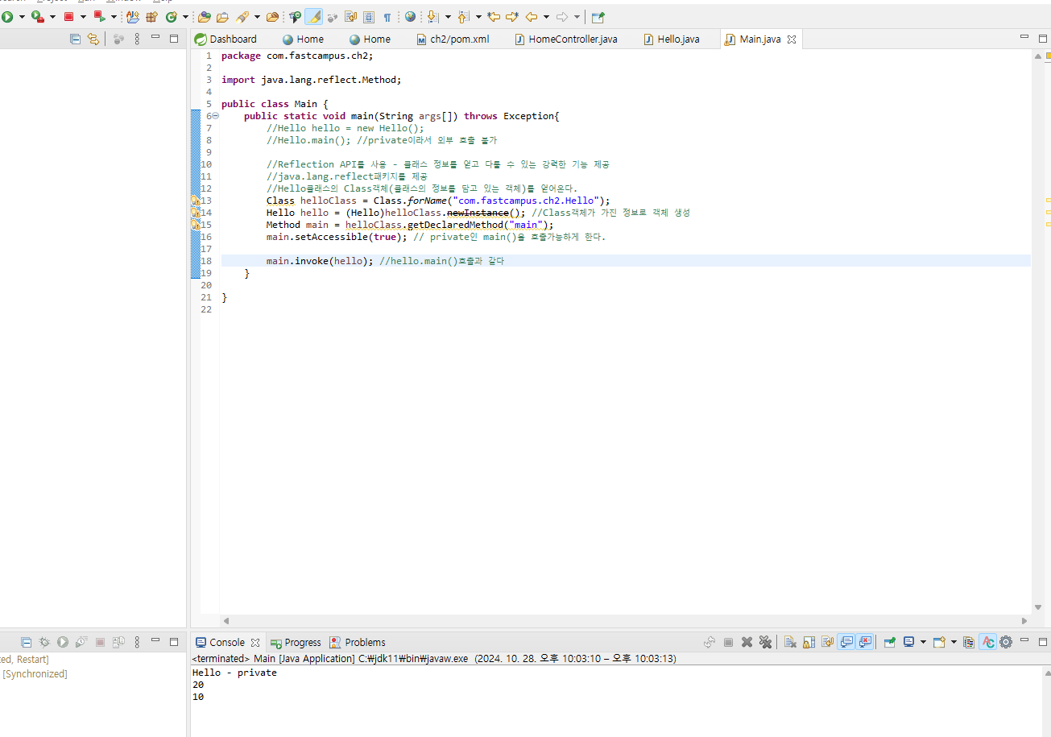Click Class.forName code line 13
The image size is (1051, 737).
(439, 201)
